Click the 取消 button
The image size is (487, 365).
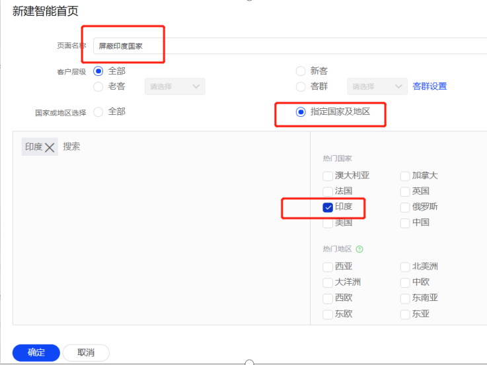coord(86,352)
